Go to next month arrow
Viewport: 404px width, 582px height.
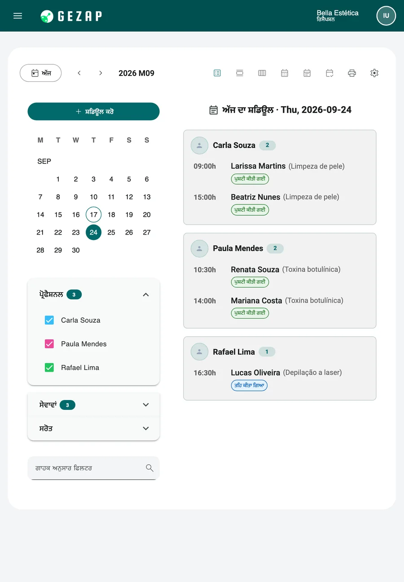(x=101, y=73)
